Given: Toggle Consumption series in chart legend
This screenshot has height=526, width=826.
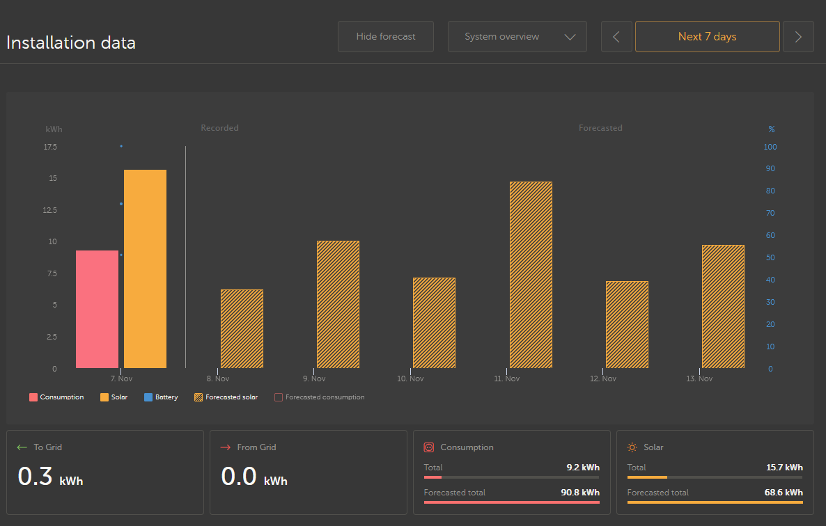Looking at the screenshot, I should point(56,397).
